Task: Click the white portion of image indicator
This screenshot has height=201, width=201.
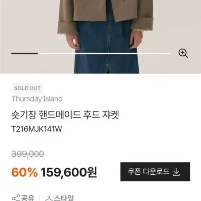Action: coord(104,53)
